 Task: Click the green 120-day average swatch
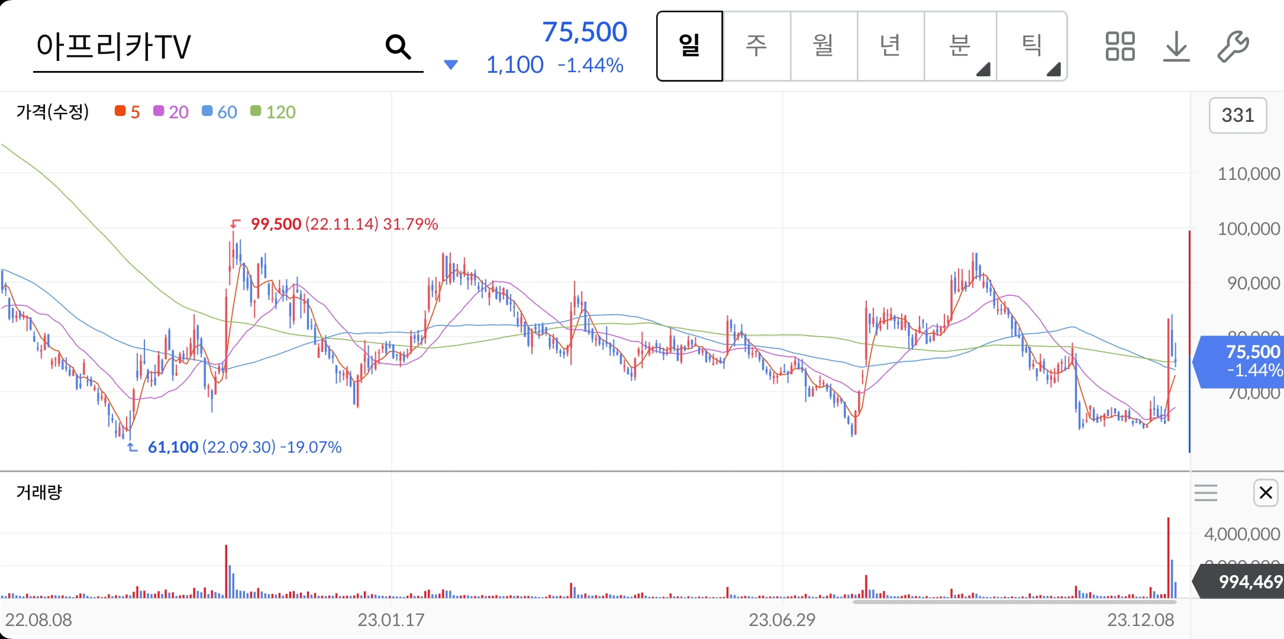256,111
